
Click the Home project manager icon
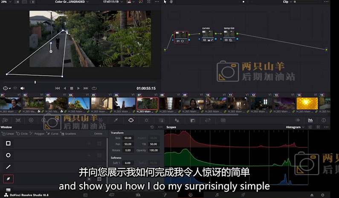(312, 195)
